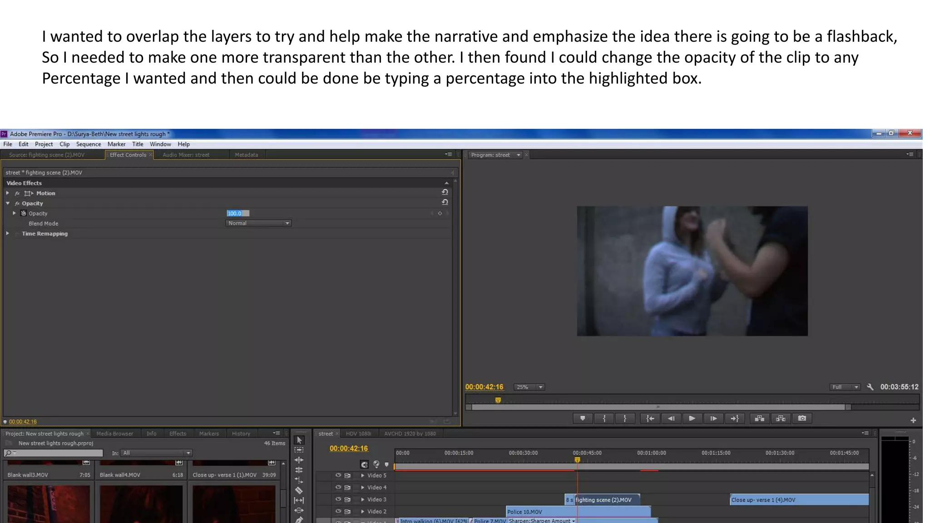Expand the Time Remapping effect
Image resolution: width=930 pixels, height=523 pixels.
(x=8, y=233)
